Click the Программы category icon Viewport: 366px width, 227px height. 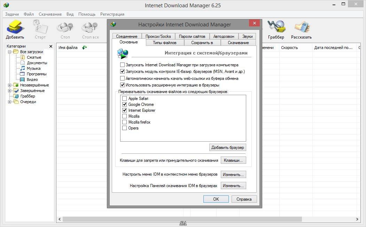click(22, 74)
